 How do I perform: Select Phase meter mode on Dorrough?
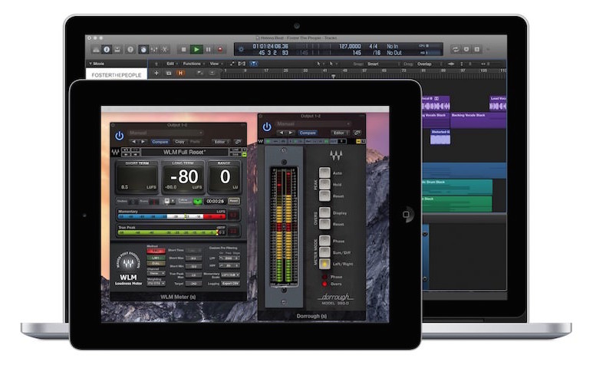tap(324, 241)
